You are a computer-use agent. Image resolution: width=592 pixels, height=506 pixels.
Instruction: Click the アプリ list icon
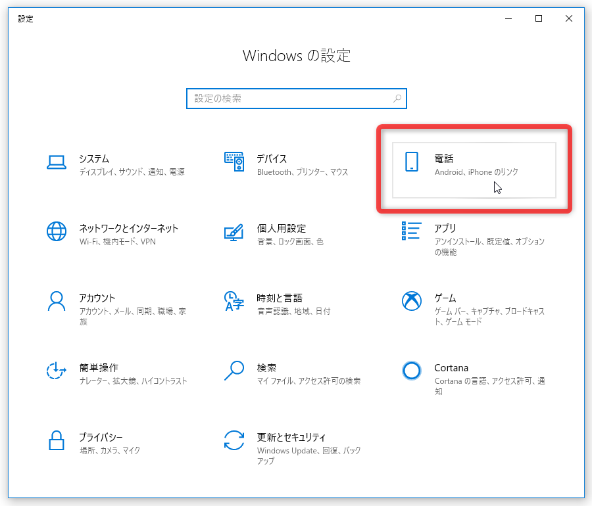pyautogui.click(x=412, y=231)
